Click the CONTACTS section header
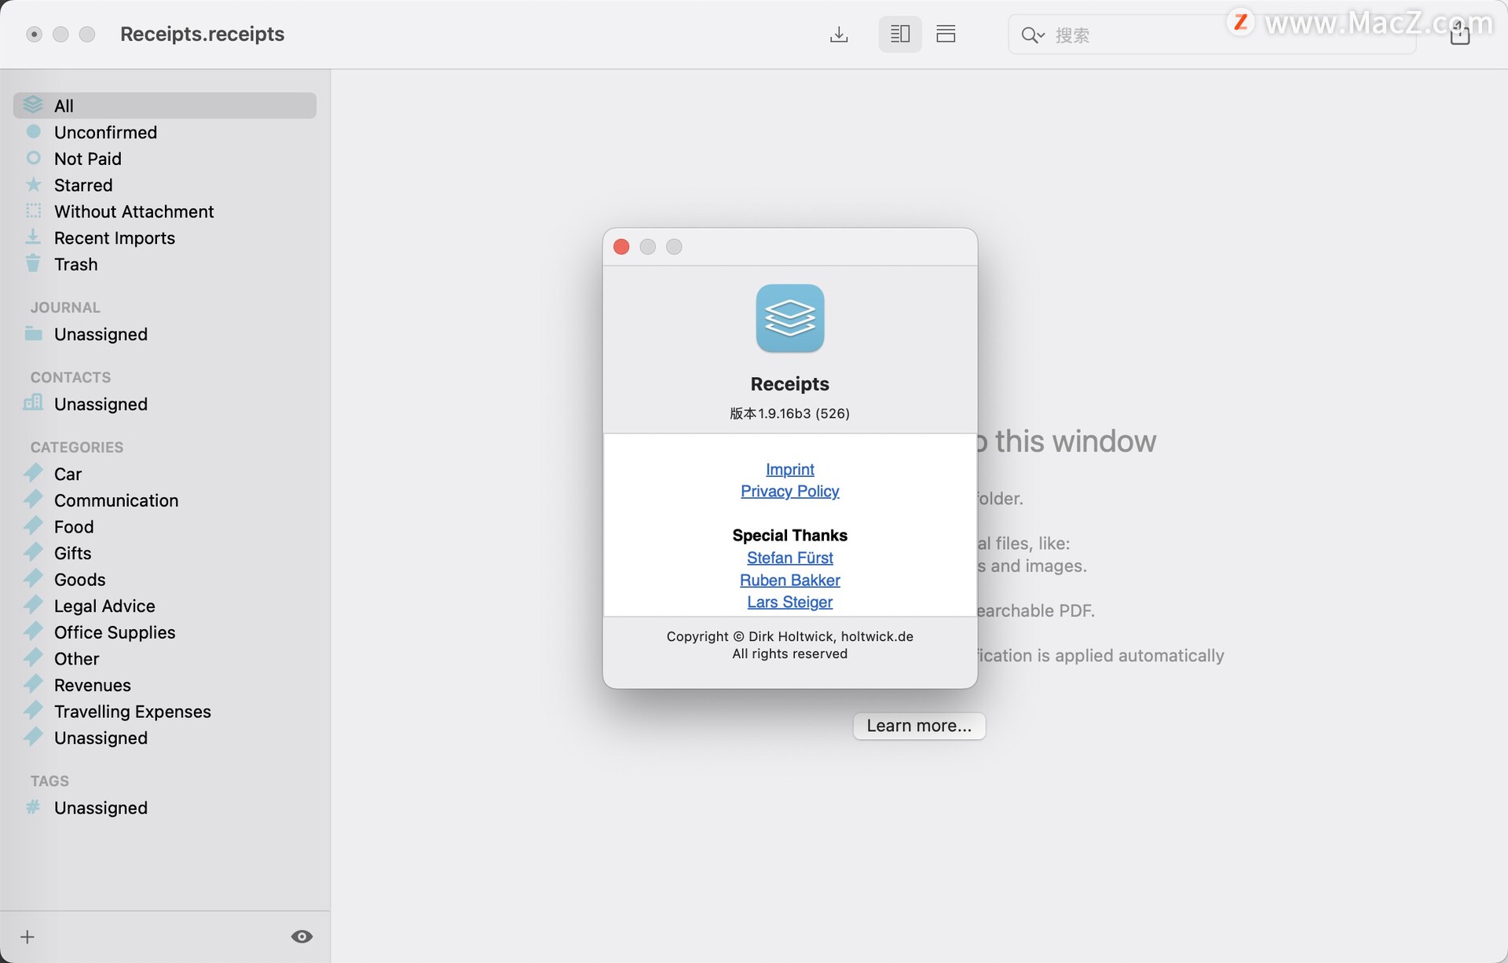 coord(71,377)
